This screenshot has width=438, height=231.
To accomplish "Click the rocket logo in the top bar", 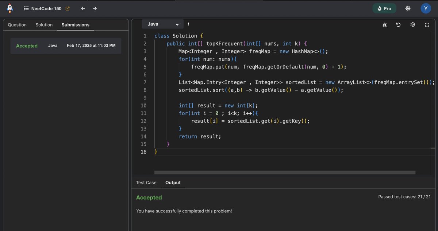I will tap(9, 8).
